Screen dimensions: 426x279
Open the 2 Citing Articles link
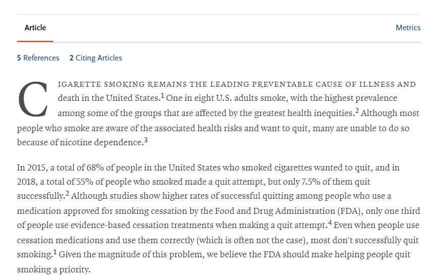click(x=95, y=58)
